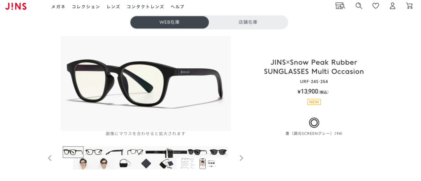This screenshot has width=421, height=181.
Task: Show previous thumbnails with left chevron
Action: (50, 158)
